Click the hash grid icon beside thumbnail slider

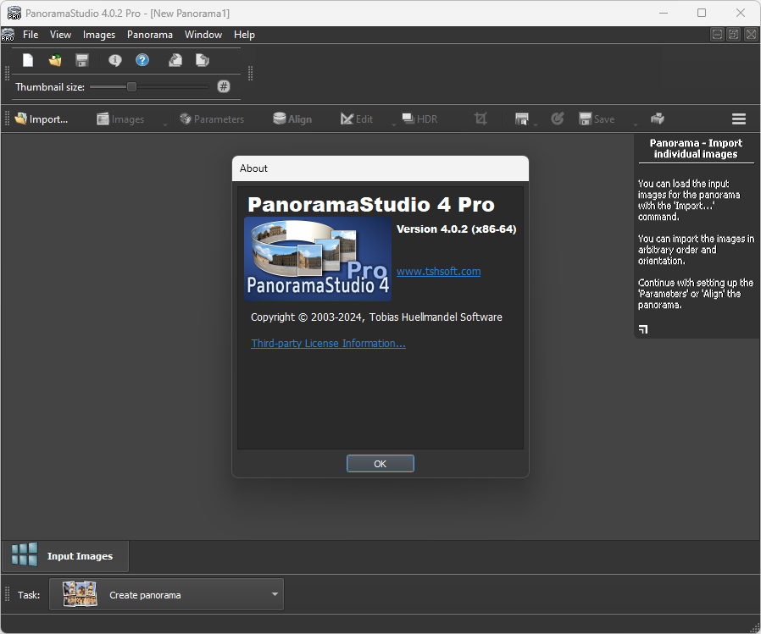coord(223,87)
